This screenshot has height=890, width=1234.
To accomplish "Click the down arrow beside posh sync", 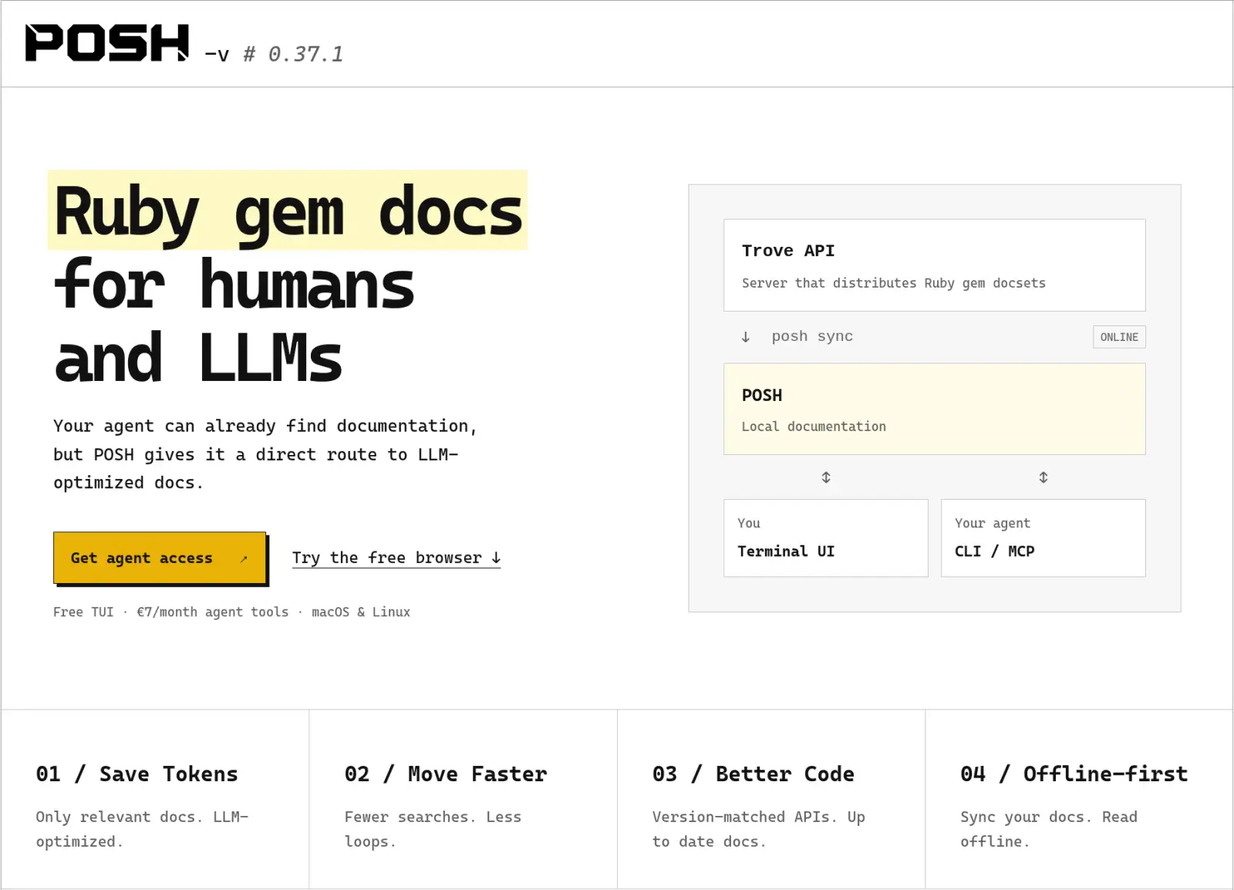I will pos(746,337).
